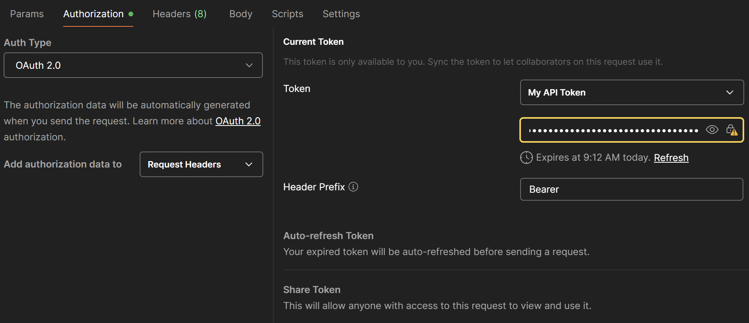
Task: Switch to the Settings tab
Action: 341,14
